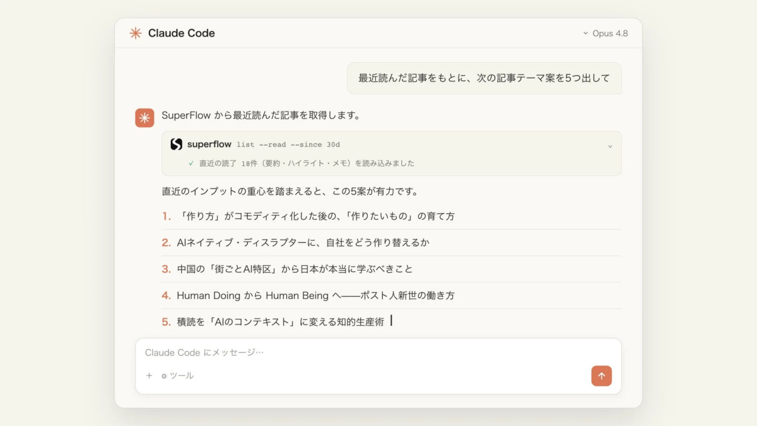Screen dimensions: 757x426
Task: Open the Opus 4.8 model selector
Action: click(605, 33)
